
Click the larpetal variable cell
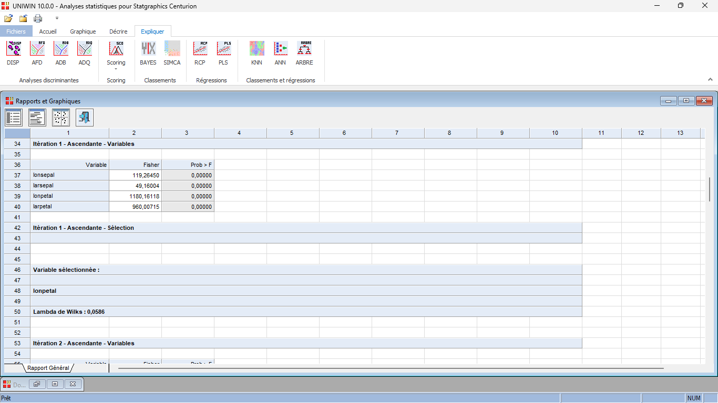70,207
